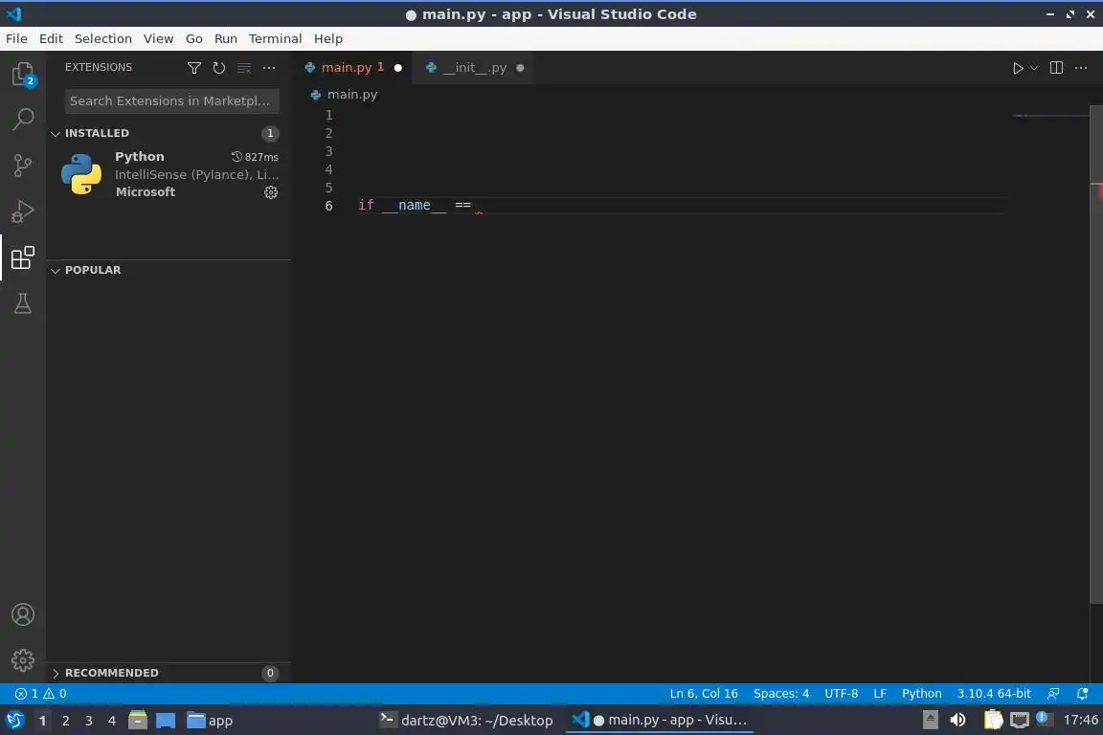Open the Search view icon
The image size is (1103, 735).
pyautogui.click(x=23, y=120)
